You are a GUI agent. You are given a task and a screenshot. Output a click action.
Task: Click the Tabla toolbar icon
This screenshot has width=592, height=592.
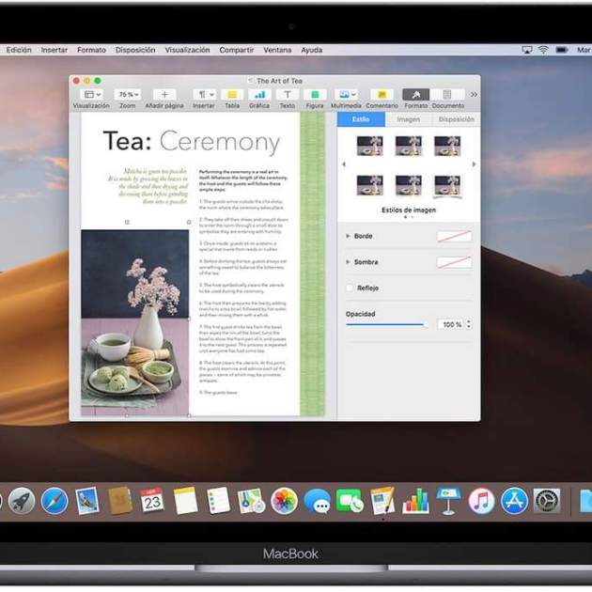[x=231, y=95]
